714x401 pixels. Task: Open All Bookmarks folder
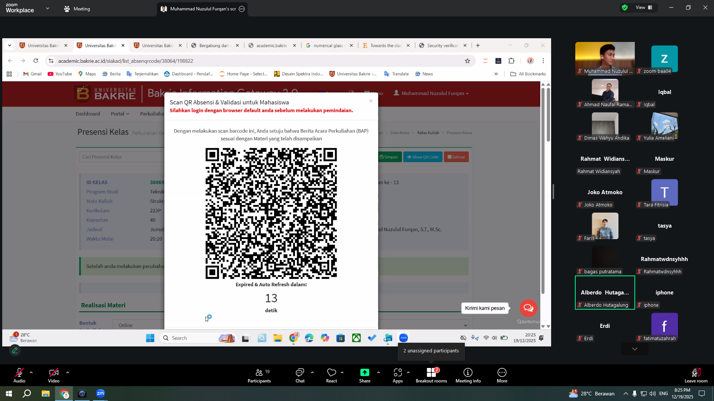(528, 74)
